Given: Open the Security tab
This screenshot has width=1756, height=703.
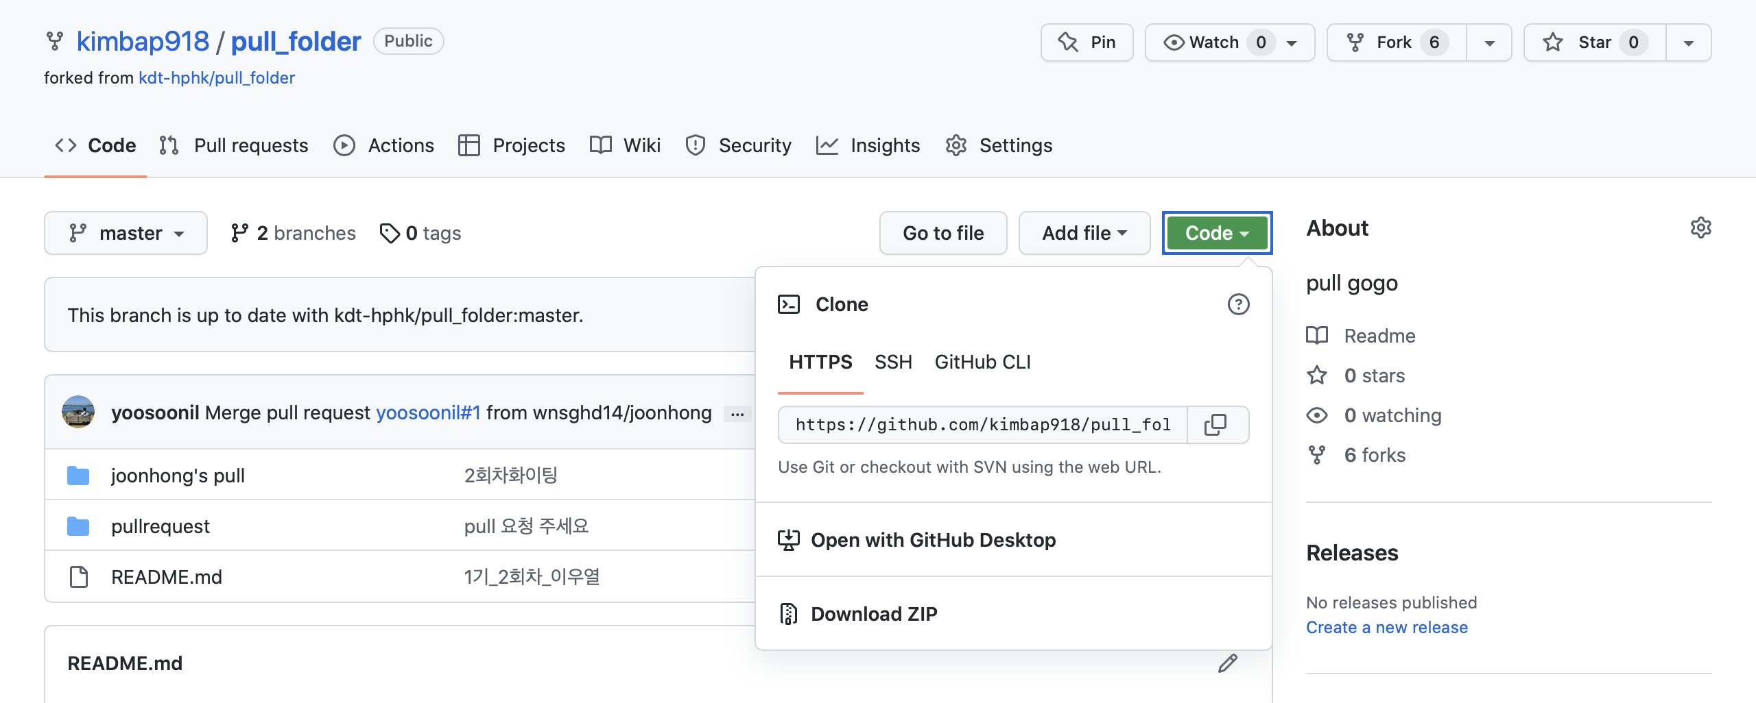Looking at the screenshot, I should coord(738,145).
